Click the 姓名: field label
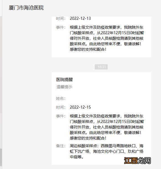The image size is (161, 169). point(61,98)
